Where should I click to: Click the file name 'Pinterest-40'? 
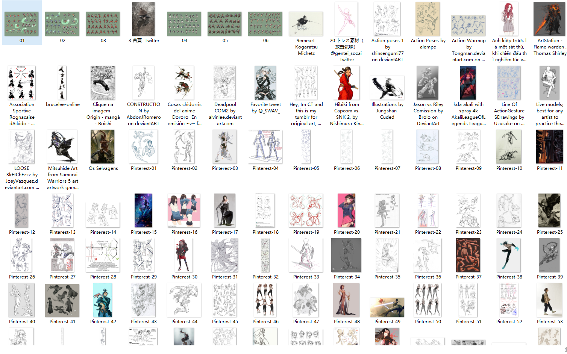tap(22, 322)
